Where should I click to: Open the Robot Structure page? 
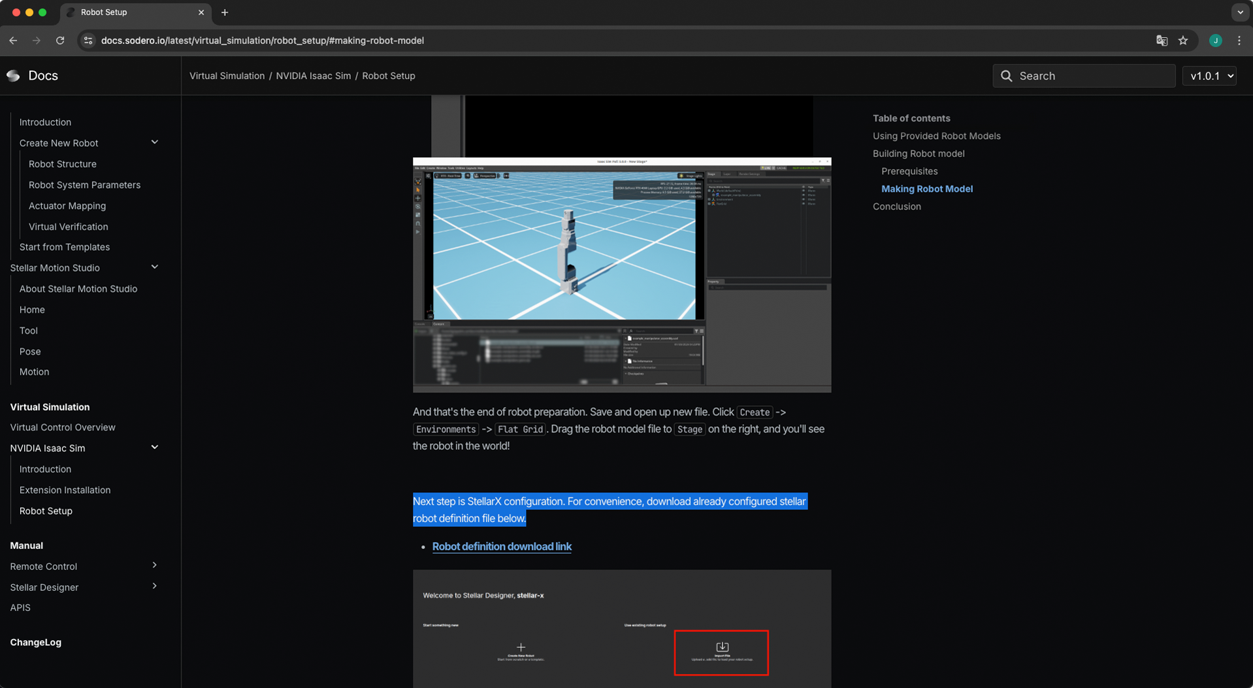(x=63, y=164)
